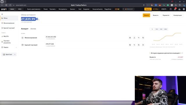Click the convert icon in Финансирования row
The height and width of the screenshot is (105, 186).
click(x=143, y=38)
